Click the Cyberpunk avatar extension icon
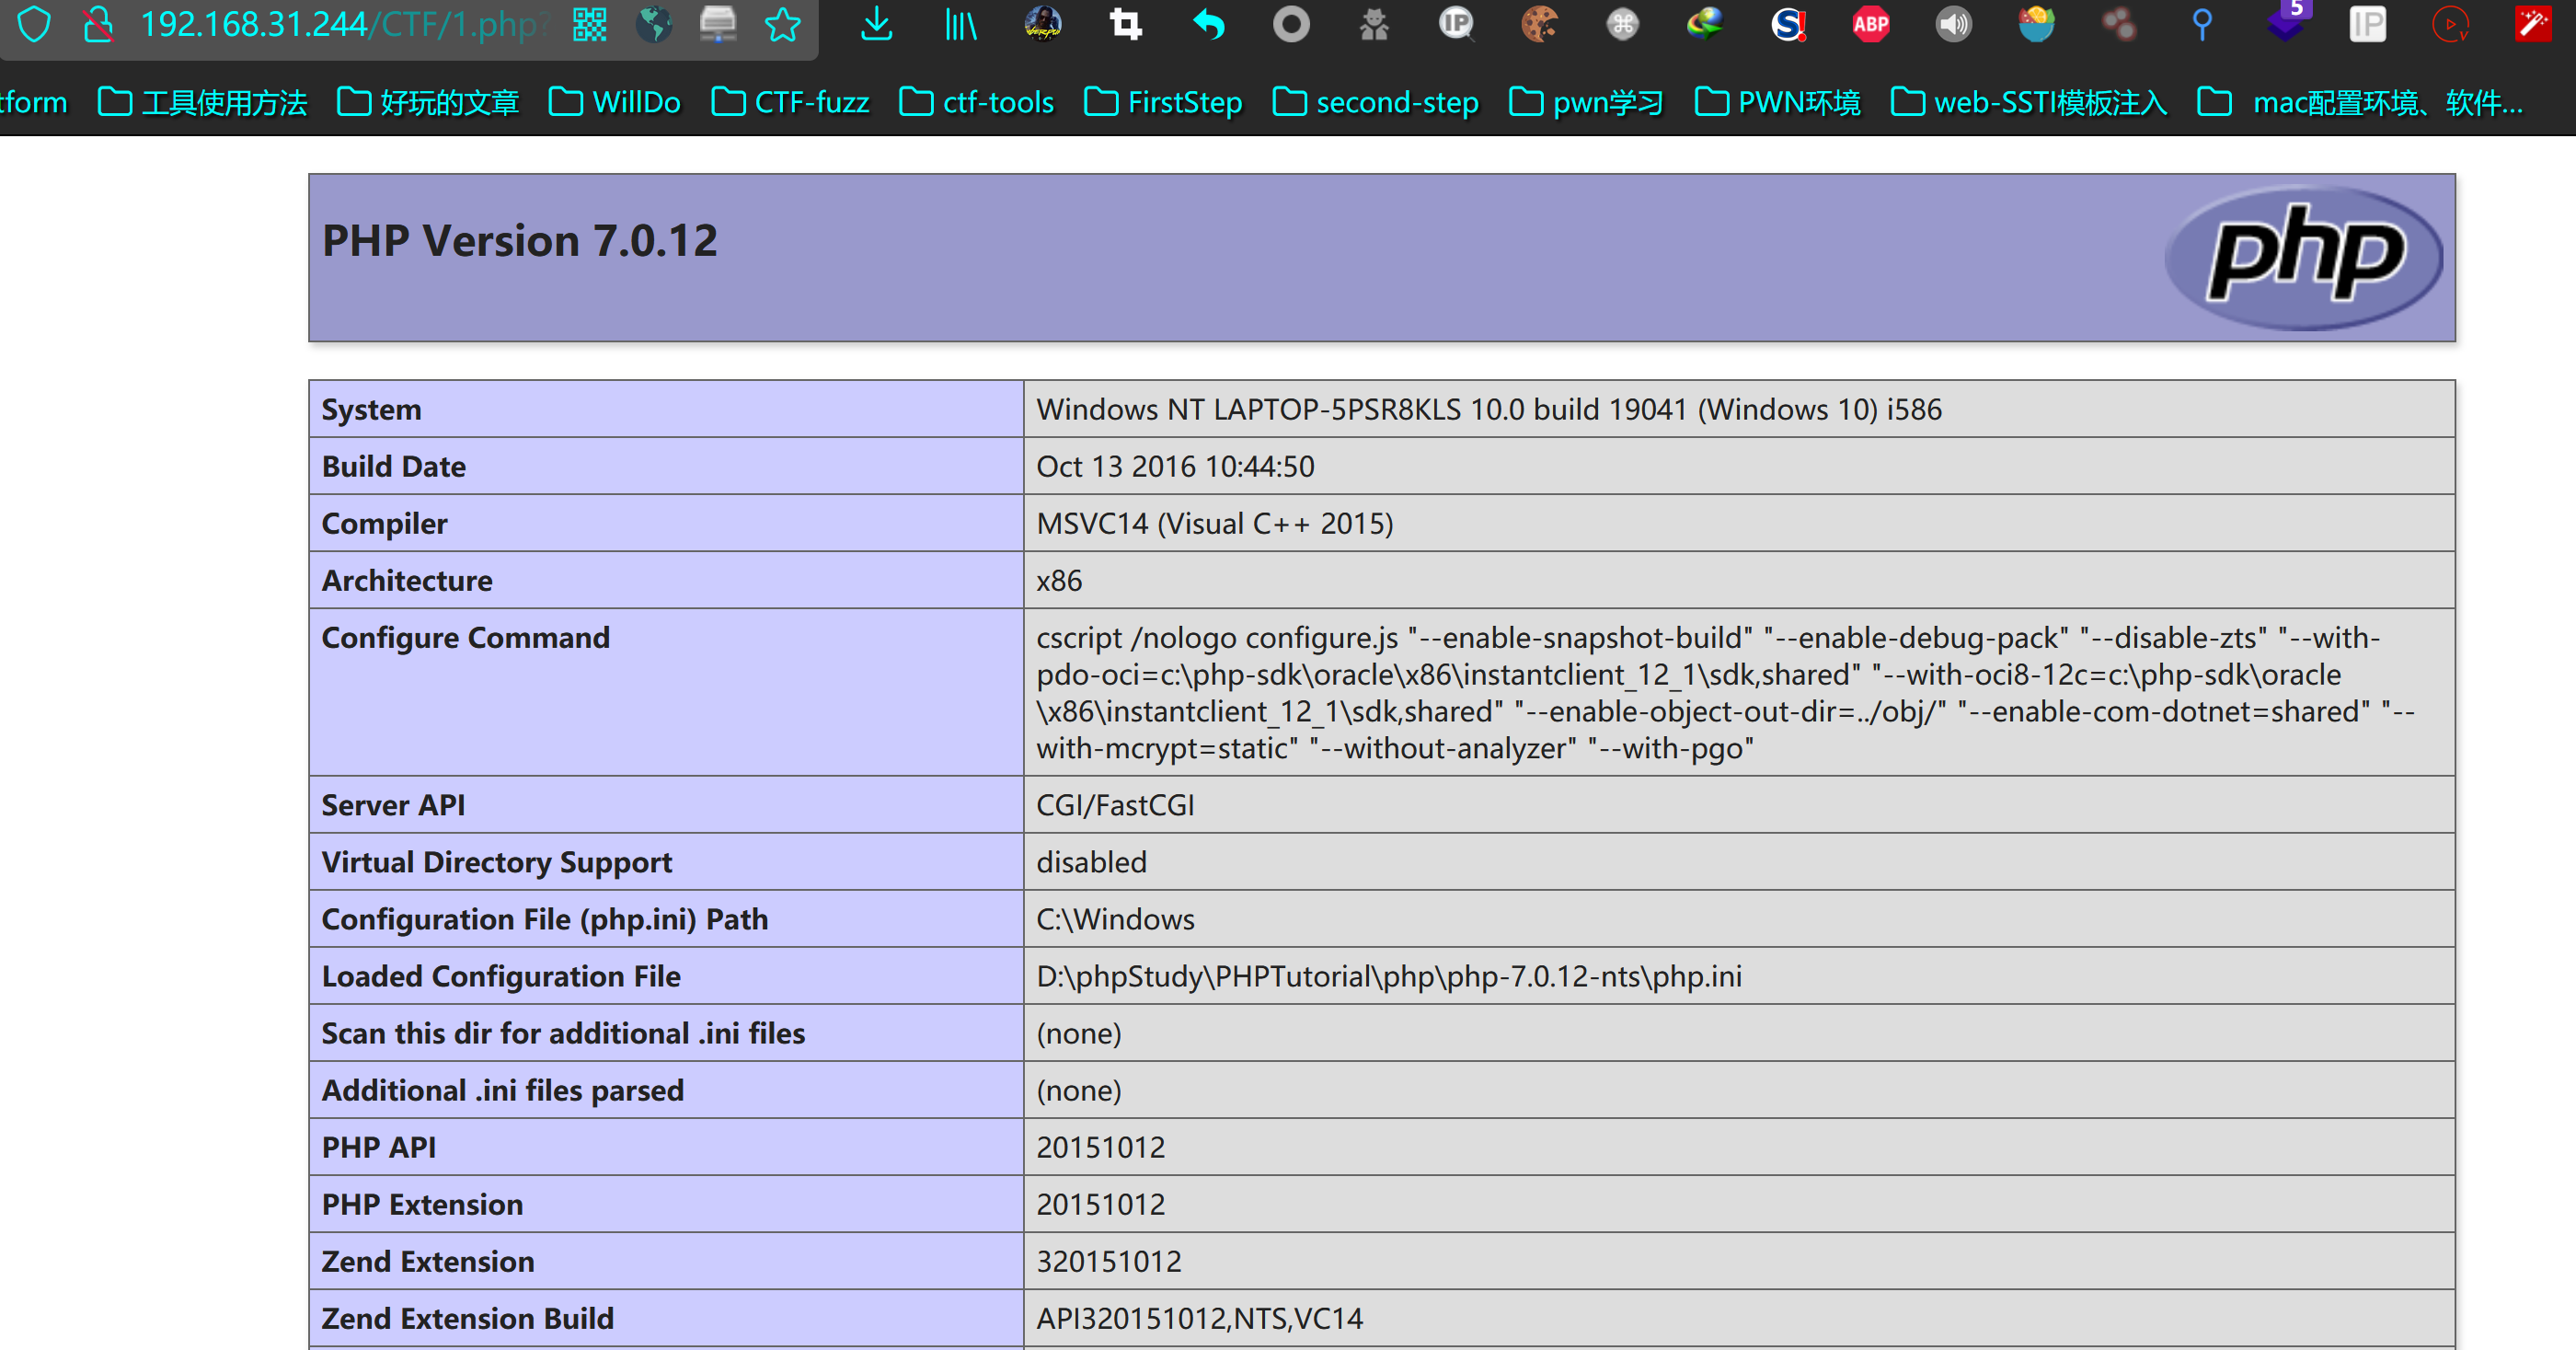This screenshot has width=2576, height=1350. pos(1042,25)
